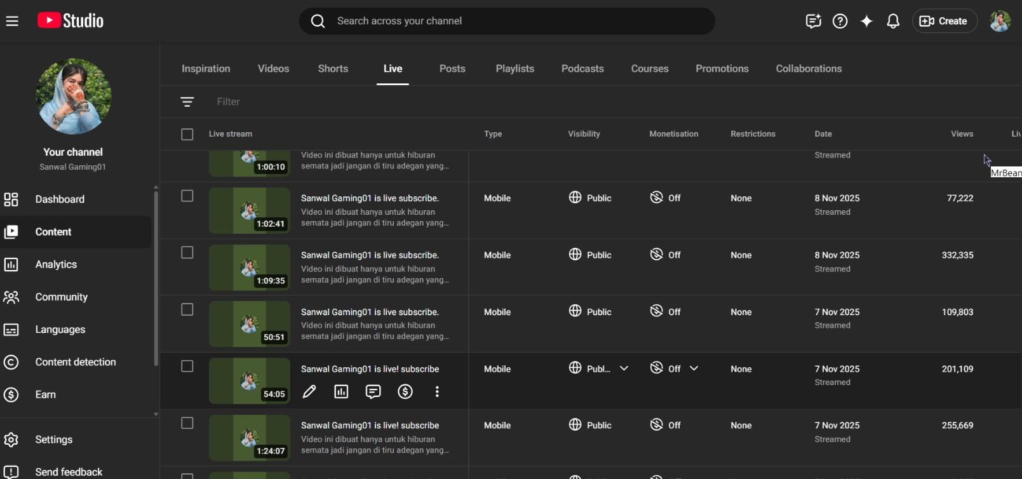Edit details pencil icon for 54:05 stream
The width and height of the screenshot is (1022, 479).
309,392
